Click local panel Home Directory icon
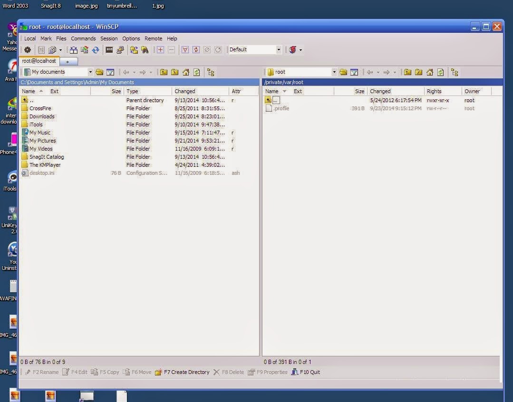Screen dimensions: 513x402 pyautogui.click(x=186, y=72)
